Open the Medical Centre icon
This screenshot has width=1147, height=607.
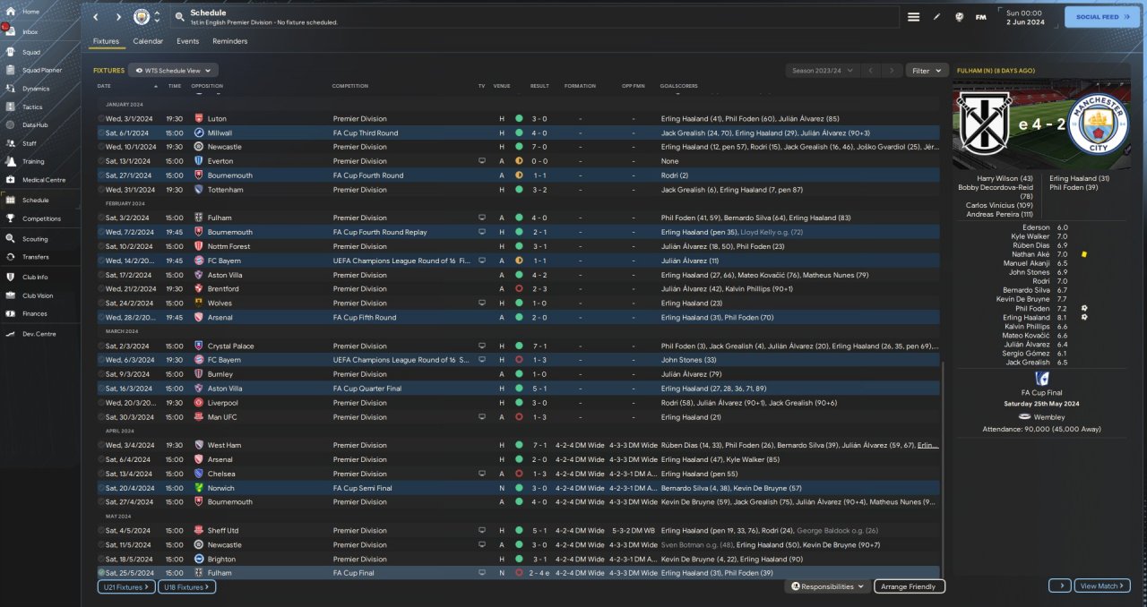click(11, 180)
